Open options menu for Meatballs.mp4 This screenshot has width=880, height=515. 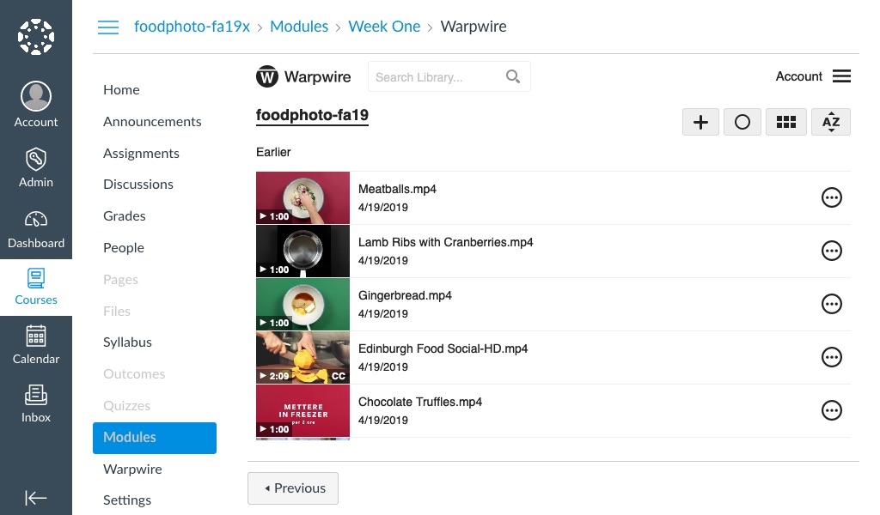click(x=832, y=197)
